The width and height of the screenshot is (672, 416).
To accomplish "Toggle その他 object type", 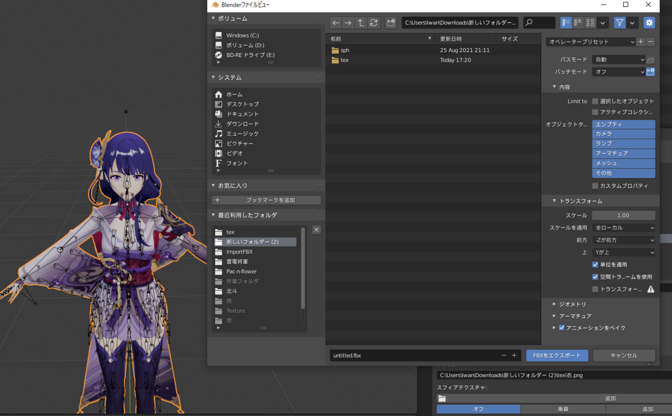I will coord(623,173).
